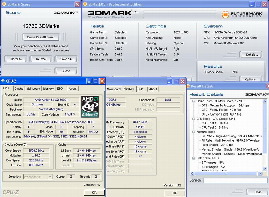Image resolution: width=269 pixels, height=197 pixels.
Task: Click the Comment input field
Action: click(235, 180)
